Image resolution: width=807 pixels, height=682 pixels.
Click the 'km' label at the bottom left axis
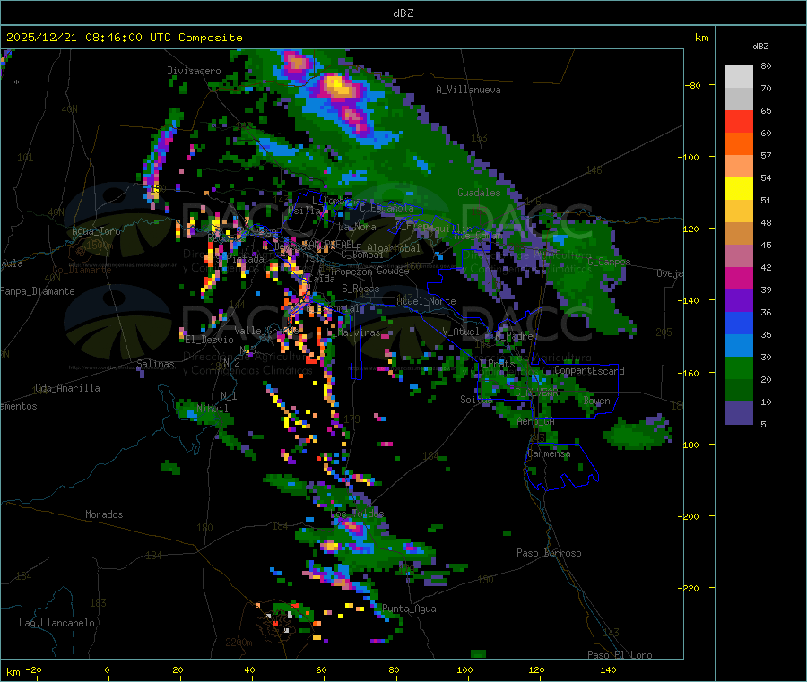coord(13,672)
